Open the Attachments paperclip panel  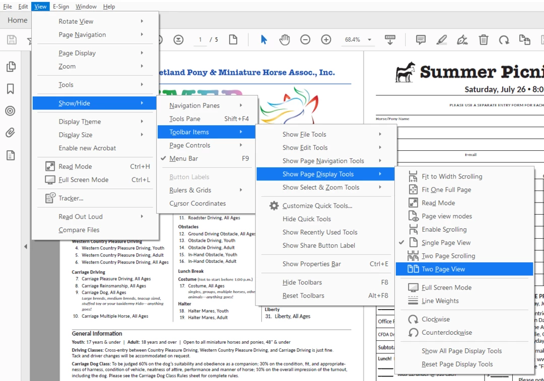pyautogui.click(x=11, y=133)
